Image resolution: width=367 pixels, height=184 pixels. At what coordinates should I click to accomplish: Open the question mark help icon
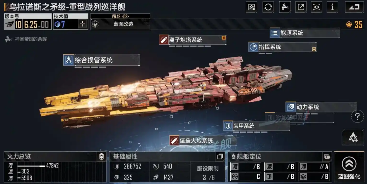click(357, 117)
